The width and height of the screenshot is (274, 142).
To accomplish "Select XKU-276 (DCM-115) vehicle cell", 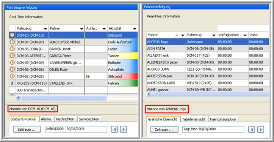I will (x=32, y=83).
